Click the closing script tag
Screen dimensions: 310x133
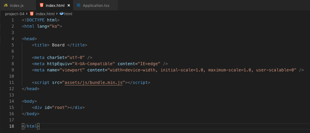[139, 82]
